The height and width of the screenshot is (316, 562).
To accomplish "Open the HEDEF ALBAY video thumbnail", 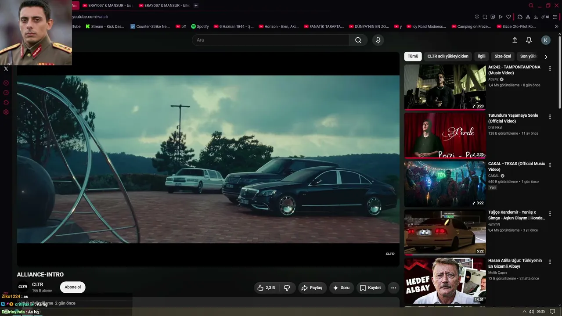I will (x=445, y=281).
